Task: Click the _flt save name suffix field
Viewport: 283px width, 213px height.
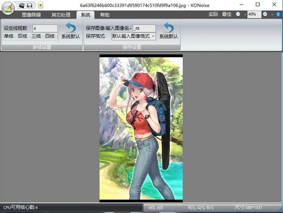Action: [144, 28]
